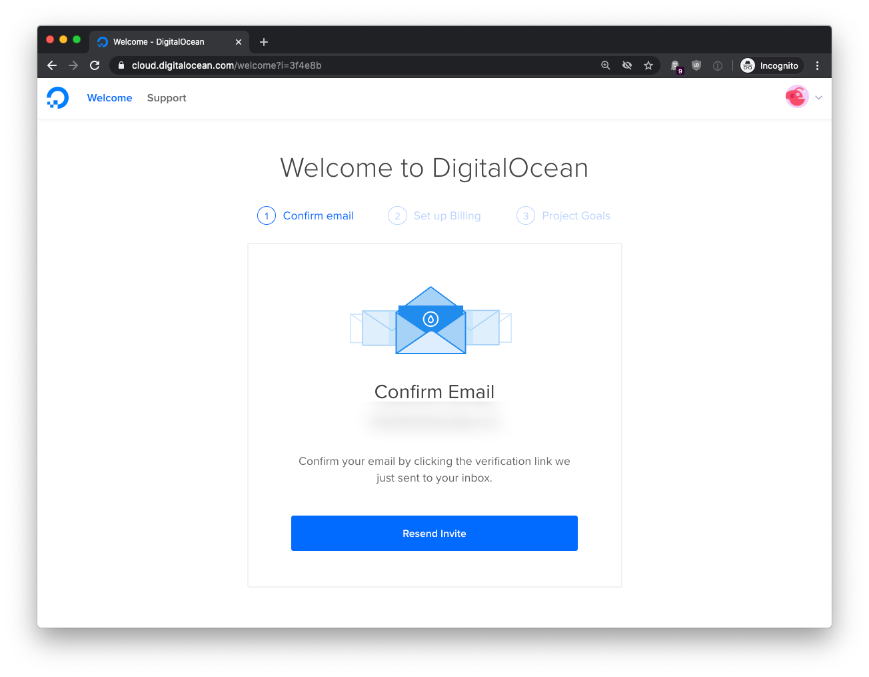Click step 2 circle for billing
869x677 pixels.
tap(397, 215)
